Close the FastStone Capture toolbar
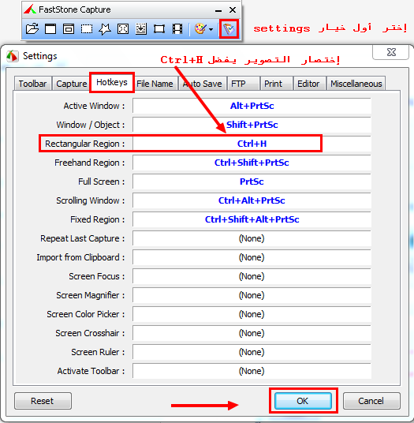414x423 pixels. 233,10
